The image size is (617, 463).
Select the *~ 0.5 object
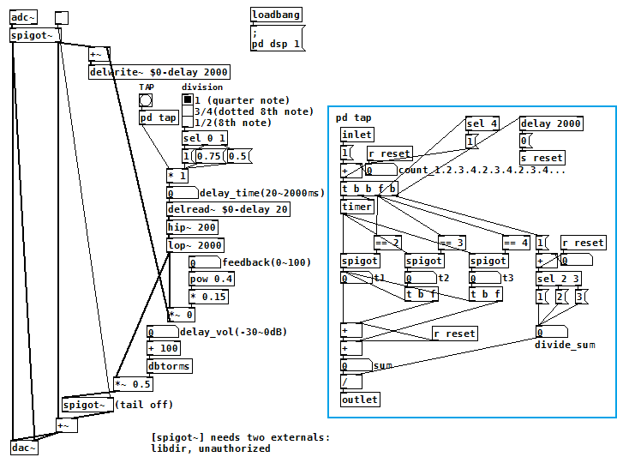point(133,384)
